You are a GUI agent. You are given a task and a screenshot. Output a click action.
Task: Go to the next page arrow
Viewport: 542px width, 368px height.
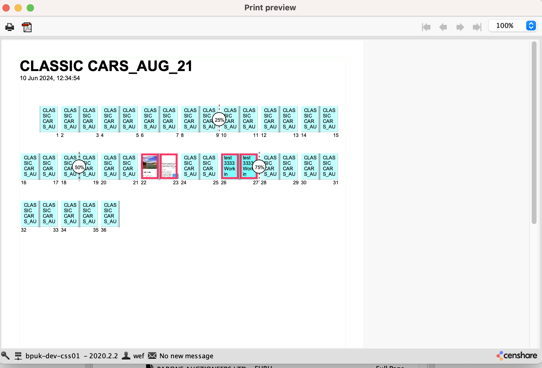(x=460, y=27)
